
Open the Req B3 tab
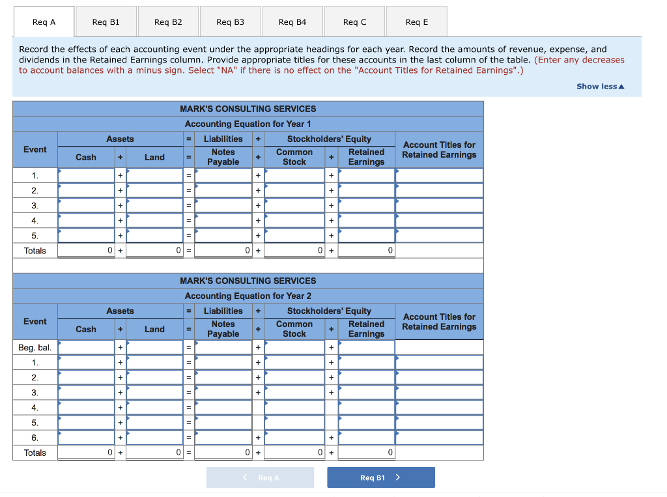[x=230, y=21]
